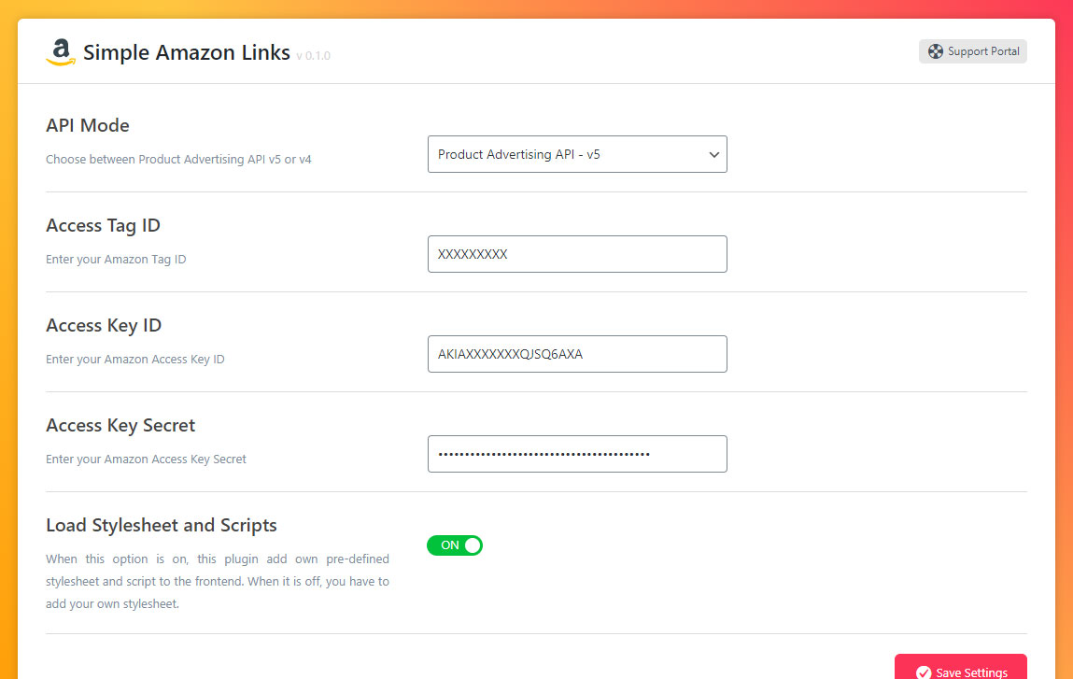The image size is (1073, 679).
Task: Click the stylesheet option description paragraph
Action: (218, 581)
